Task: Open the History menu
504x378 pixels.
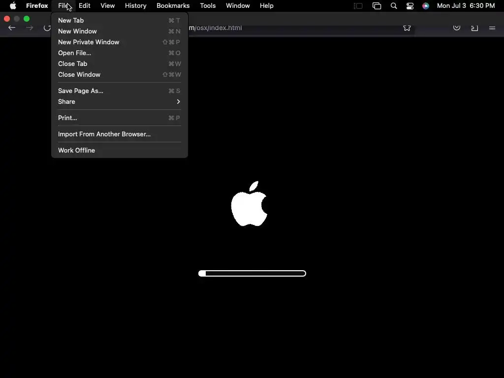Action: coord(136,6)
